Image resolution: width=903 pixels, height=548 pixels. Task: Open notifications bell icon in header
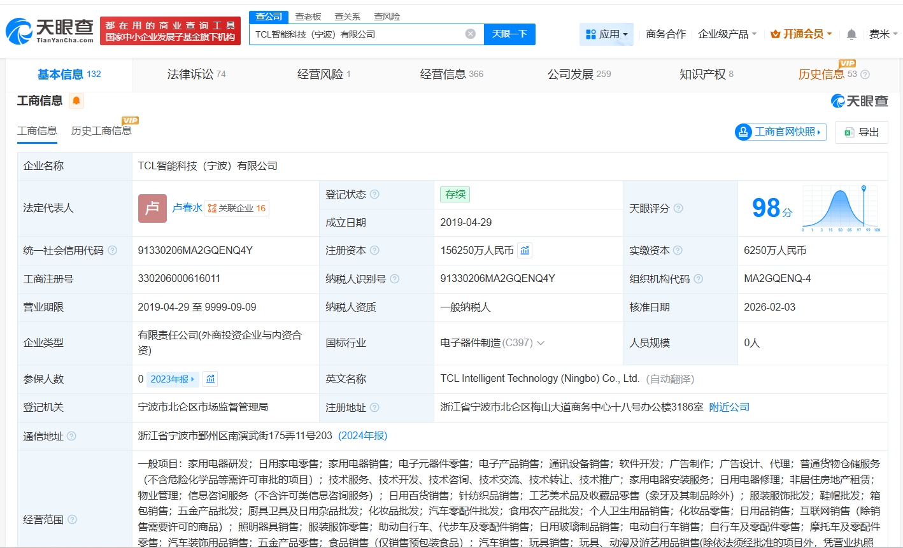(x=851, y=34)
